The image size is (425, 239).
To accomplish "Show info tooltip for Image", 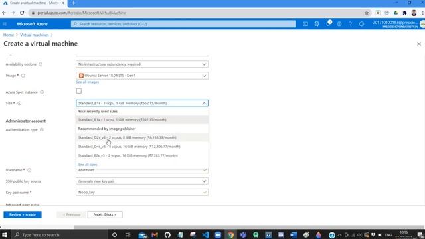I will (23, 76).
